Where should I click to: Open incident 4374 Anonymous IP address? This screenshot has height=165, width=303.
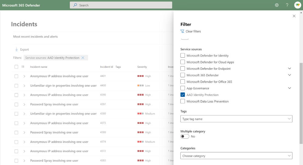click(x=59, y=142)
